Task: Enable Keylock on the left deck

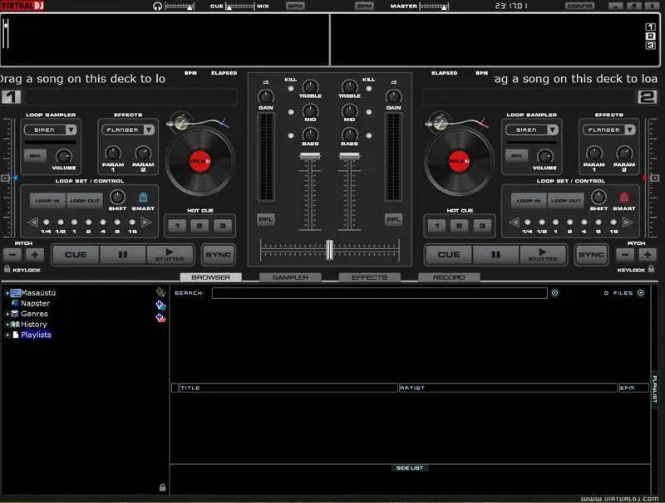Action: pos(7,270)
